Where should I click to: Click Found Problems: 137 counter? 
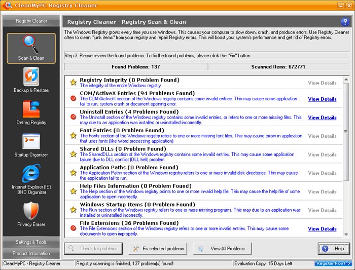tap(136, 67)
